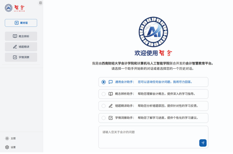The image size is (233, 154).
Task: Click the 智会 logo in the sidebar
Action: pyautogui.click(x=15, y=8)
